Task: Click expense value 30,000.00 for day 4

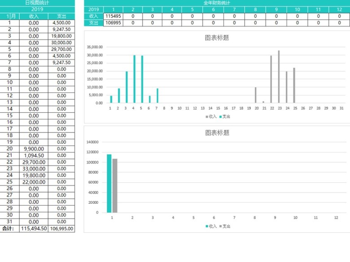Action: pos(61,43)
